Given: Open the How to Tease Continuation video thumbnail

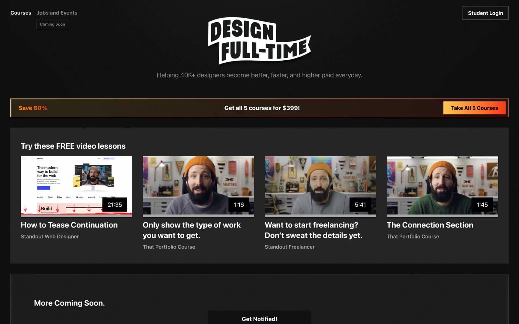Looking at the screenshot, I should [77, 186].
